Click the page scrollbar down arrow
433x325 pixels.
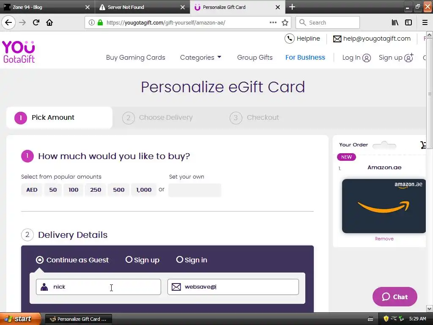429,308
